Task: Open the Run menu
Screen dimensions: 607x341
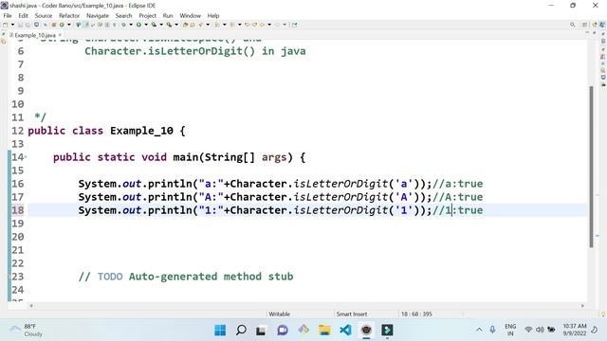Action: click(168, 15)
